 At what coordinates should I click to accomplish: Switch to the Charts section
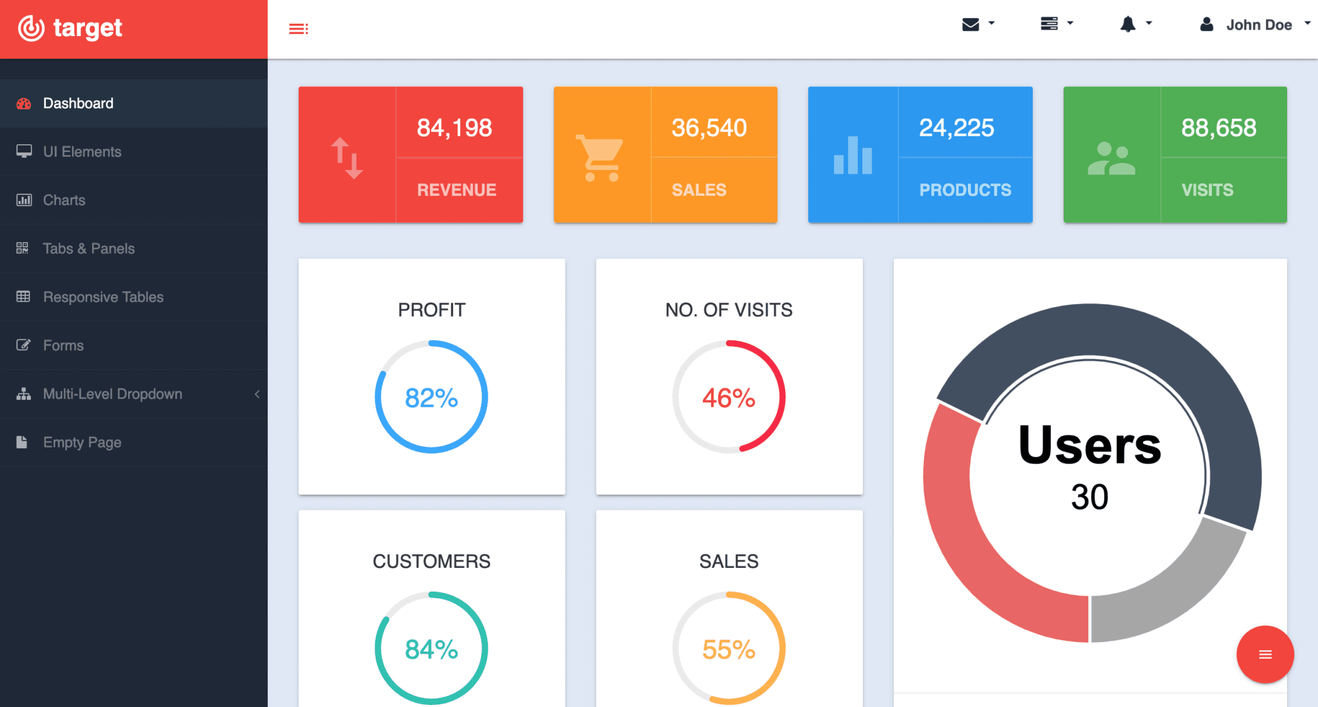pos(64,200)
